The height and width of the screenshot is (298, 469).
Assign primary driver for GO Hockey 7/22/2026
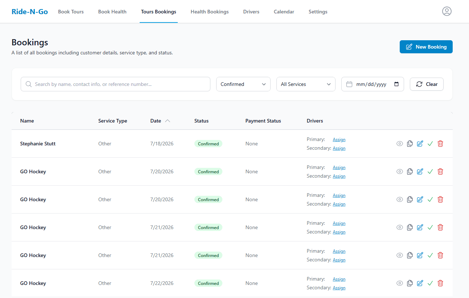point(339,279)
